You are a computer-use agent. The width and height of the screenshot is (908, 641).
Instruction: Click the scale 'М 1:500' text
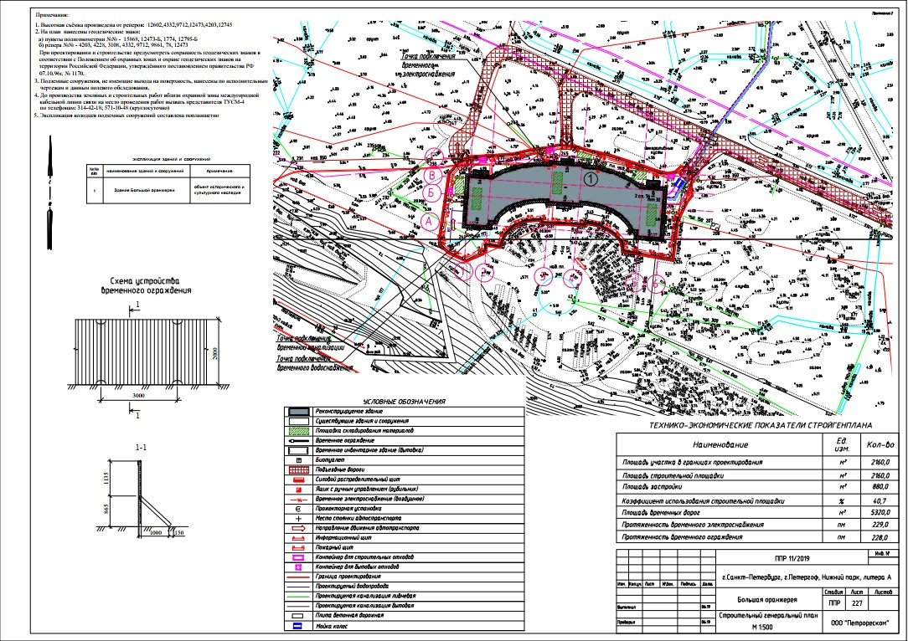pyautogui.click(x=762, y=627)
